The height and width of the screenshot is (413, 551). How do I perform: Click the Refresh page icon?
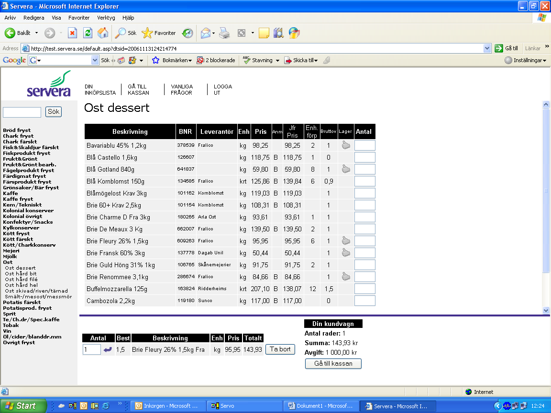[88, 33]
